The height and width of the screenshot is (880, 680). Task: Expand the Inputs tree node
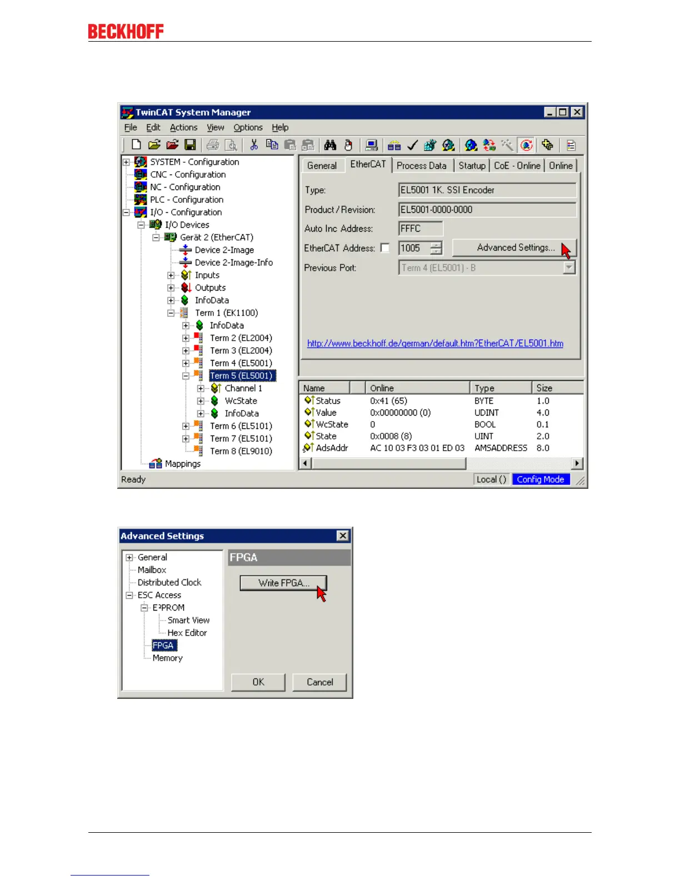click(171, 275)
